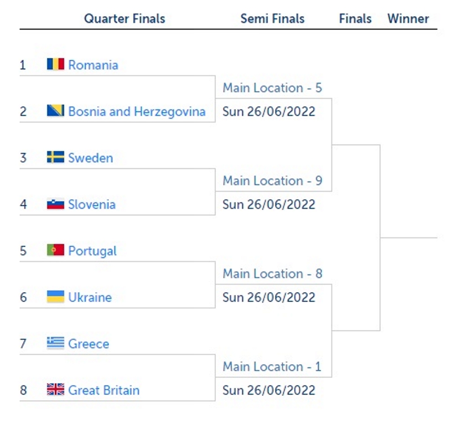
Task: Click the Bosnia and Herzegovina flag icon
Action: [56, 111]
